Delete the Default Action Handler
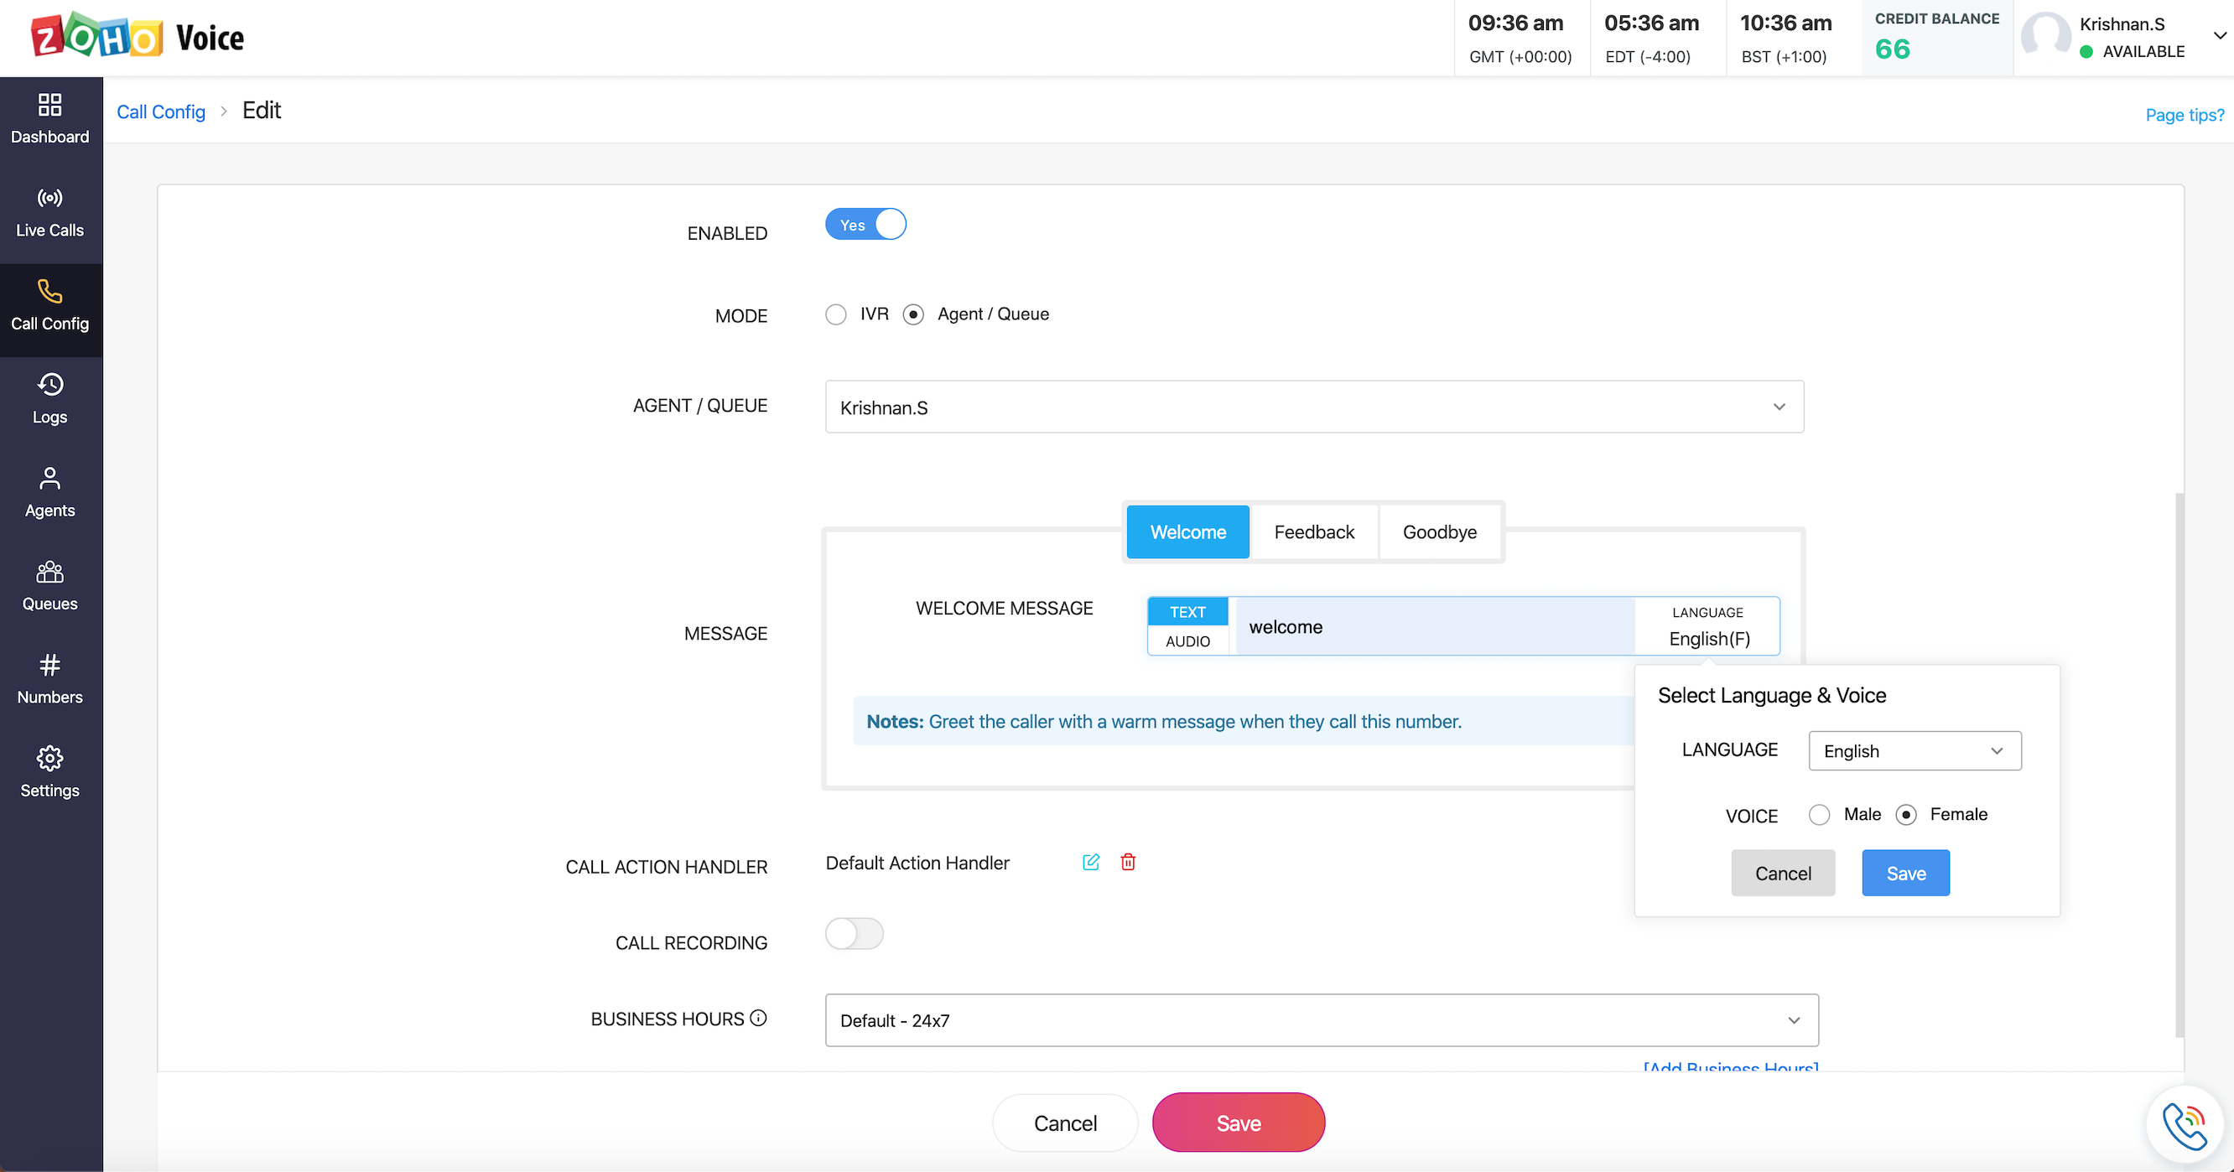This screenshot has width=2234, height=1172. [x=1127, y=862]
